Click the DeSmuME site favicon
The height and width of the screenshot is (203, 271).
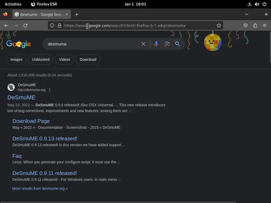point(11,87)
